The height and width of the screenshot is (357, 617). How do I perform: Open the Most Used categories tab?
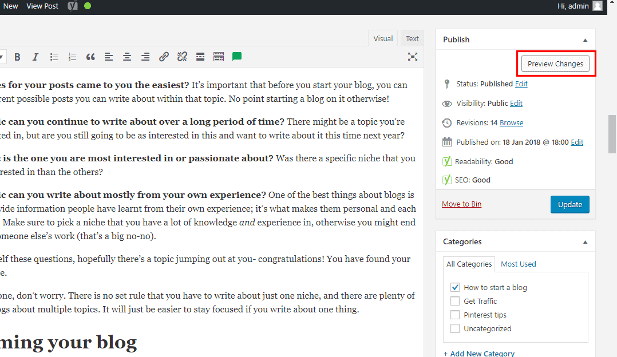[x=517, y=264]
